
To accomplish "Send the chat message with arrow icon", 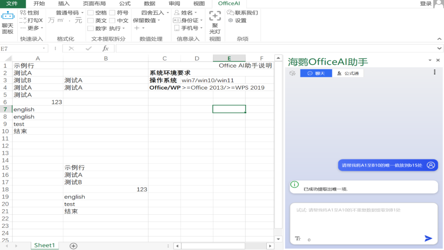I will tap(428, 238).
